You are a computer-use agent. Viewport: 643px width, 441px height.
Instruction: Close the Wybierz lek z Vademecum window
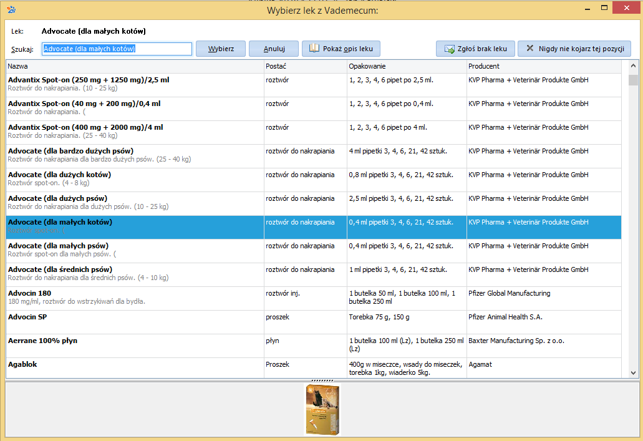(x=627, y=7)
